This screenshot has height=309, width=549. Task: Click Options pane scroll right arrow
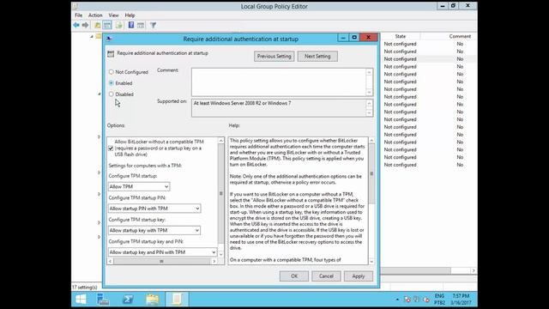tap(214, 261)
